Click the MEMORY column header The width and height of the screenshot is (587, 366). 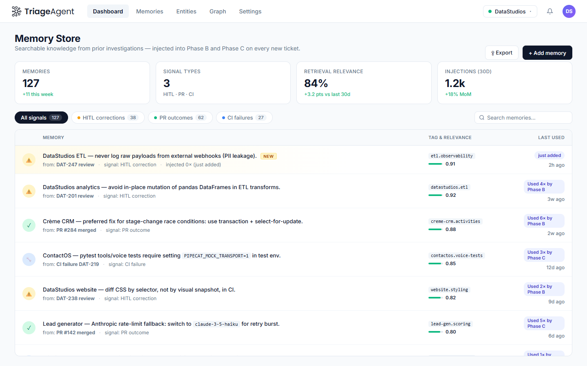(53, 137)
